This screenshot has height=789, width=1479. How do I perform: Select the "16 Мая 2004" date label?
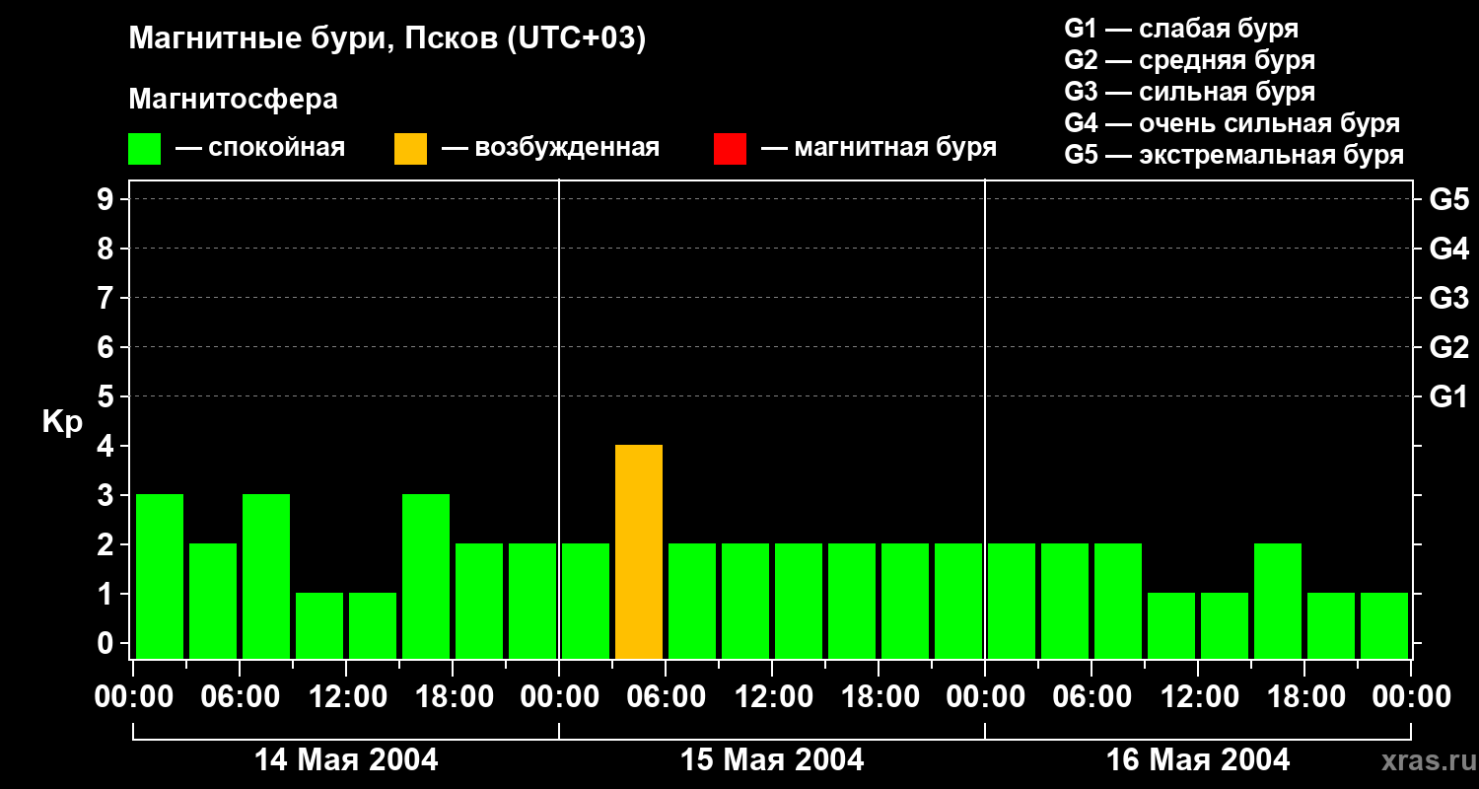(1197, 760)
